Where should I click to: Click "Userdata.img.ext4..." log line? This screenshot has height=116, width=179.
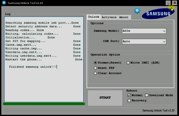click(43, 52)
